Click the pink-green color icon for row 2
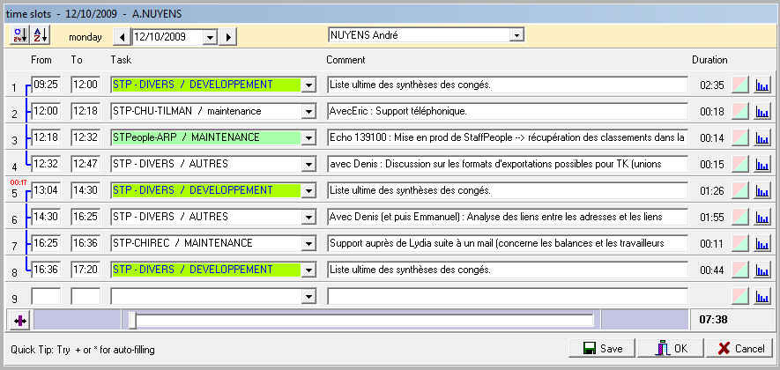 click(740, 112)
